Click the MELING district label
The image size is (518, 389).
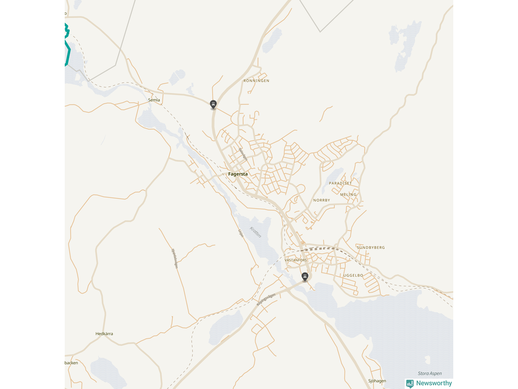tap(348, 194)
